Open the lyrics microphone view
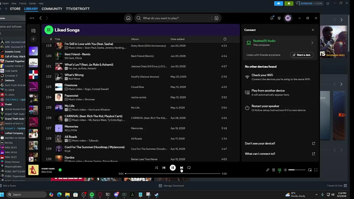This screenshot has width=354, height=199. point(268,170)
